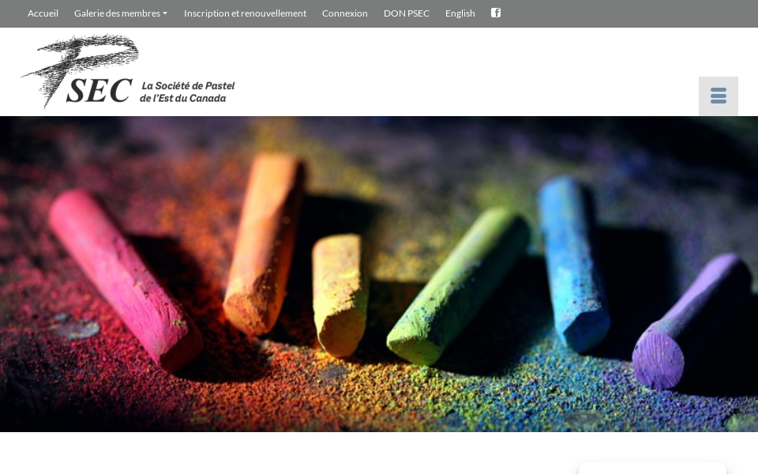Click the Société de Pastel tagline text
Viewport: 758px width, 474px height.
click(188, 92)
